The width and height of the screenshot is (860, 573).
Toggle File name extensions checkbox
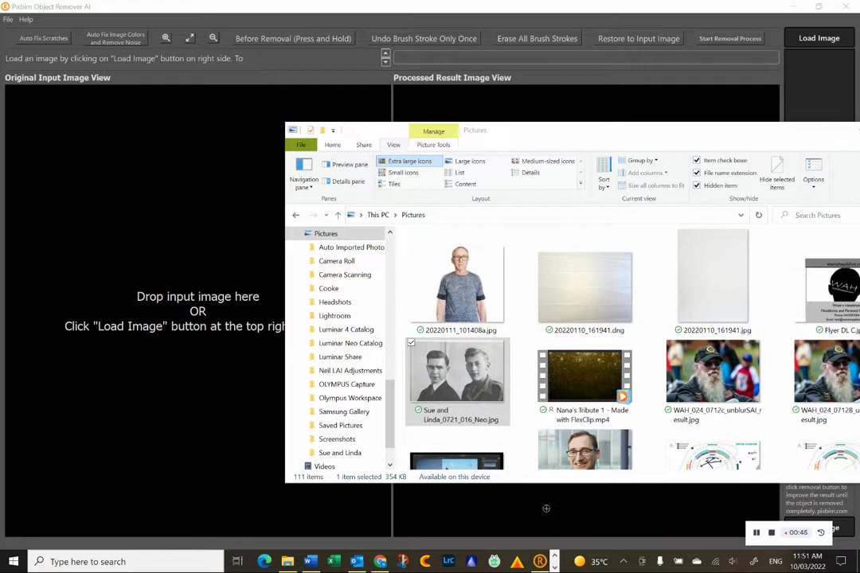pyautogui.click(x=697, y=173)
